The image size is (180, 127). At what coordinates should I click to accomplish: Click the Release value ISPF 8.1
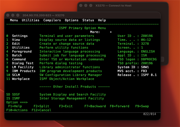coord(149,75)
